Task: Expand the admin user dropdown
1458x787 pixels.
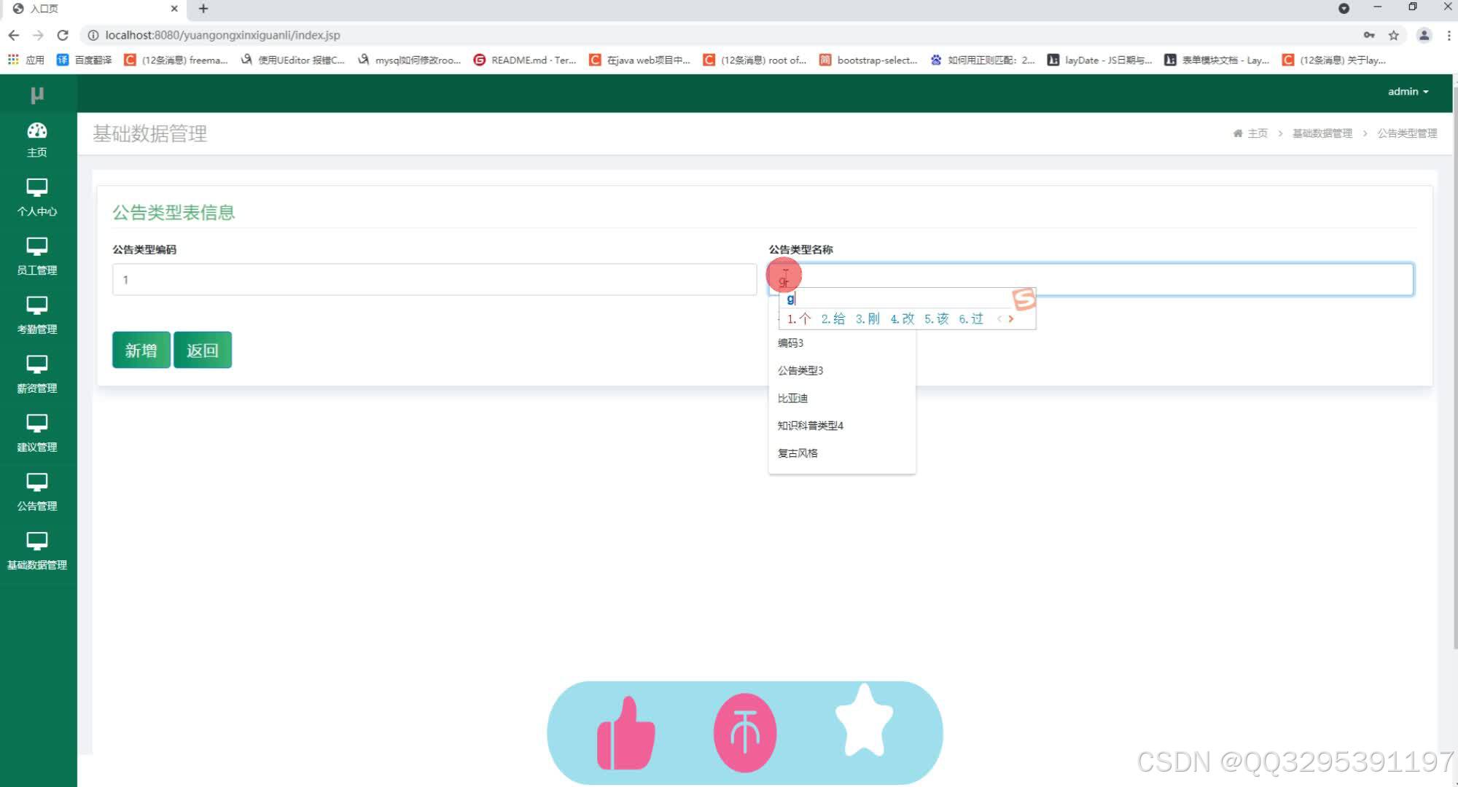Action: point(1408,92)
